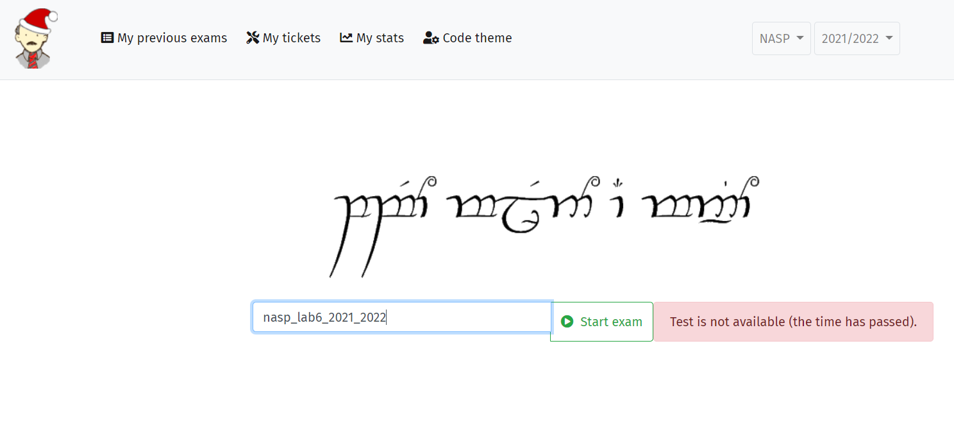The image size is (954, 430).
Task: Click the caret arrow next to 2021/2022
Action: (x=889, y=38)
